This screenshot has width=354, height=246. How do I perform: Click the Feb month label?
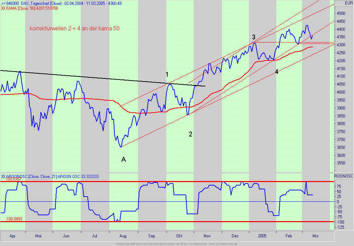click(x=289, y=236)
